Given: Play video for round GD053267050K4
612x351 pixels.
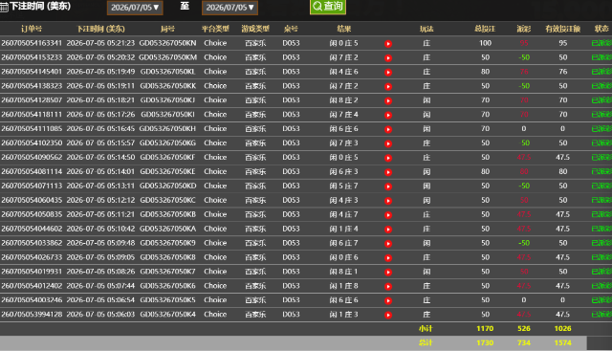Looking at the screenshot, I should click(x=388, y=315).
